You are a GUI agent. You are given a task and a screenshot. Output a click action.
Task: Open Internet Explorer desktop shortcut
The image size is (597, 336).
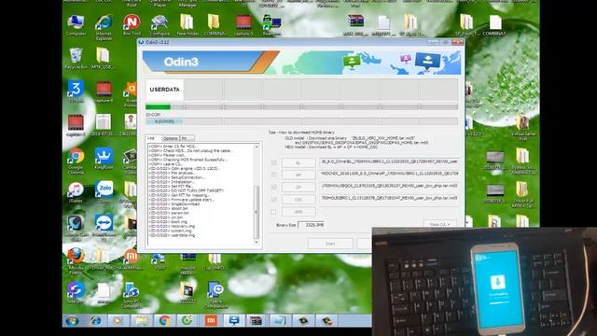click(104, 27)
